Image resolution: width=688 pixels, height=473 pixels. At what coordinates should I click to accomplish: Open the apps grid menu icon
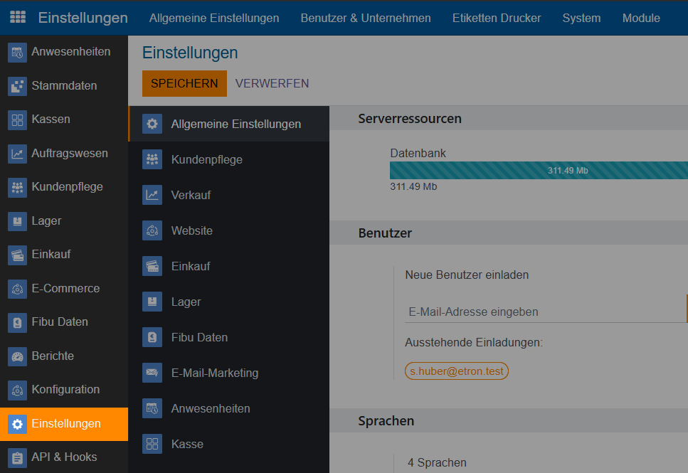click(x=18, y=18)
